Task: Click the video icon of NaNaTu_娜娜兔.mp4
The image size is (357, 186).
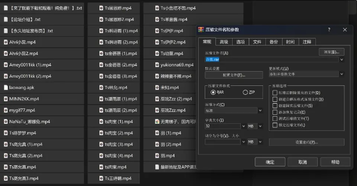Action: pyautogui.click(x=6, y=122)
